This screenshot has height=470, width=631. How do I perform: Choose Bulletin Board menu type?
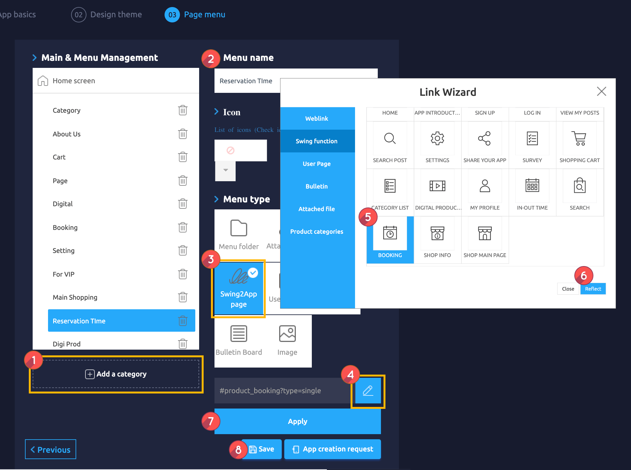pyautogui.click(x=239, y=340)
